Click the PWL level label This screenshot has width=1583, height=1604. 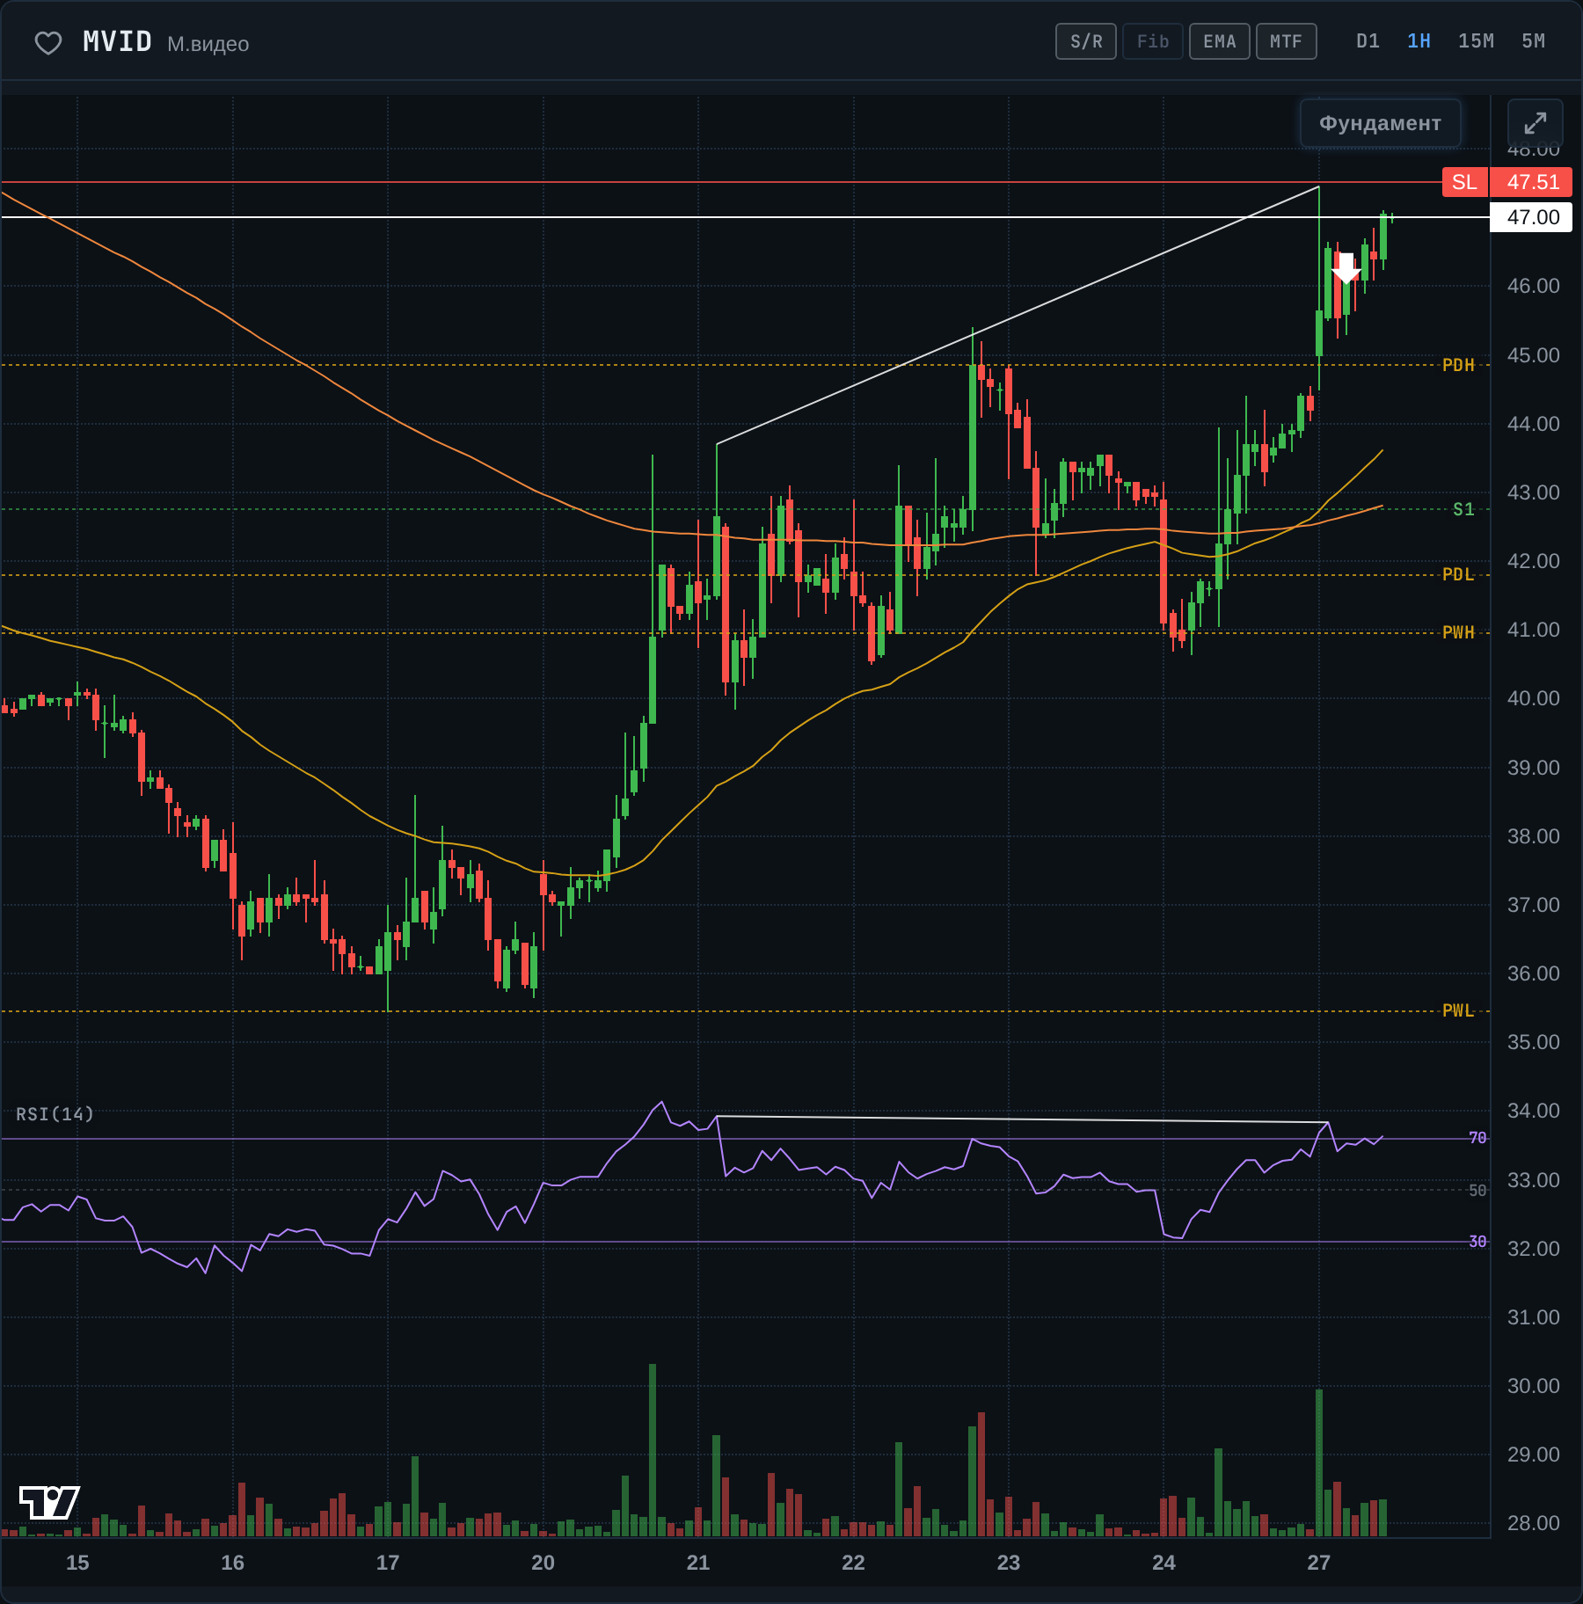tap(1458, 1010)
